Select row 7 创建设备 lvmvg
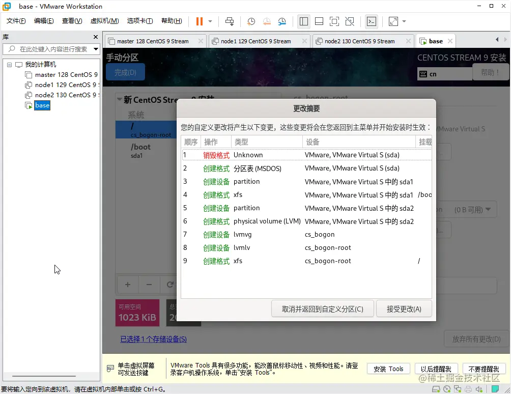The width and height of the screenshot is (511, 394). click(x=307, y=235)
